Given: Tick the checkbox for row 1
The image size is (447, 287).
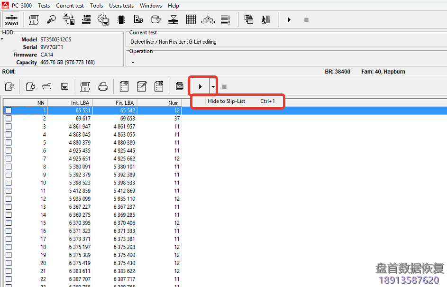Looking at the screenshot, I should pos(9,111).
